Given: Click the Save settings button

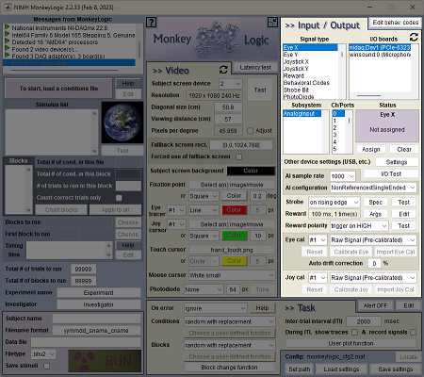Looking at the screenshot, I should tap(395, 369).
